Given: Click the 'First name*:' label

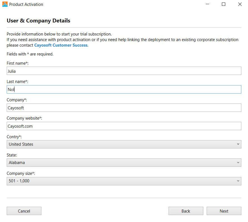Looking at the screenshot, I should pos(17,63).
